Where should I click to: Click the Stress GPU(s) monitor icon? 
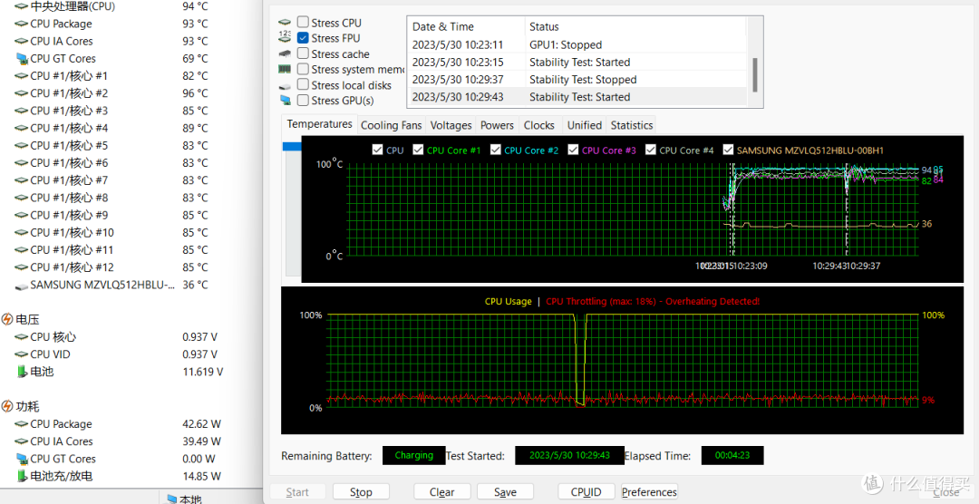285,100
